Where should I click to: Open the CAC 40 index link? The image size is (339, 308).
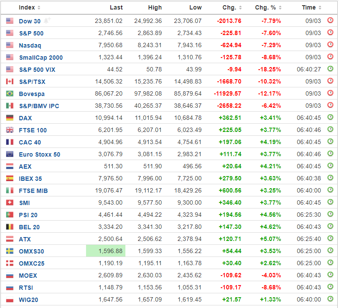[30, 142]
